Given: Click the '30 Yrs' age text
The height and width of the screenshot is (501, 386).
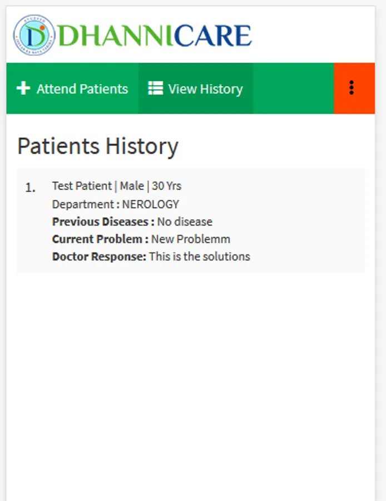Looking at the screenshot, I should click(x=166, y=186).
